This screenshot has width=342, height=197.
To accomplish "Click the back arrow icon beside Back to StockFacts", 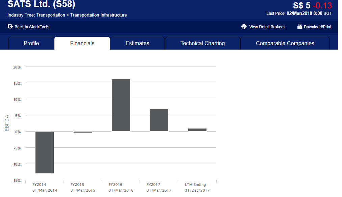I will click(10, 27).
